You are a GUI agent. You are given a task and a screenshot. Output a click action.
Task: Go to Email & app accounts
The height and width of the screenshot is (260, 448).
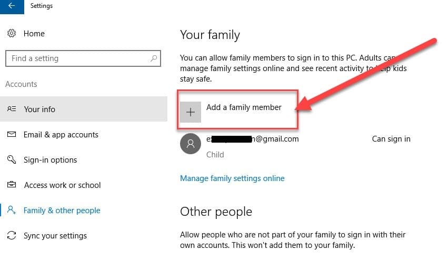coord(61,135)
